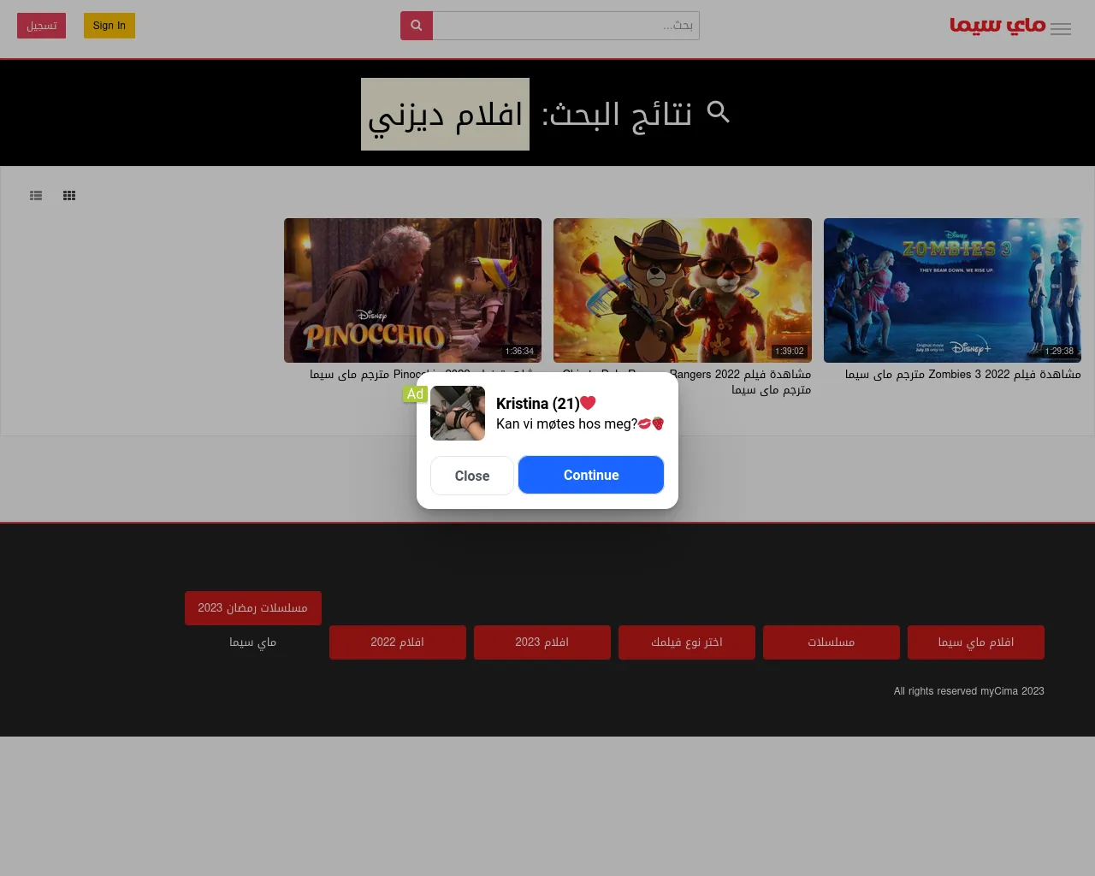Click the Ad badge on popup

point(415,394)
